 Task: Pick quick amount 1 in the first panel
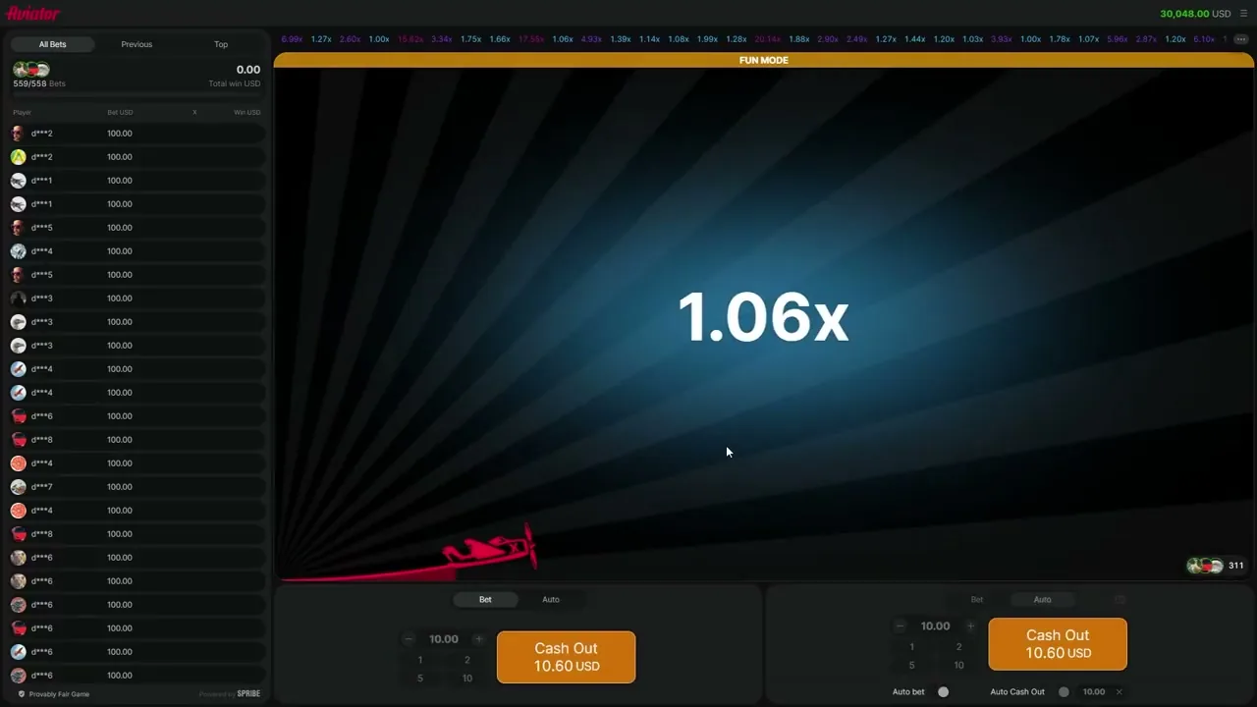click(x=420, y=661)
